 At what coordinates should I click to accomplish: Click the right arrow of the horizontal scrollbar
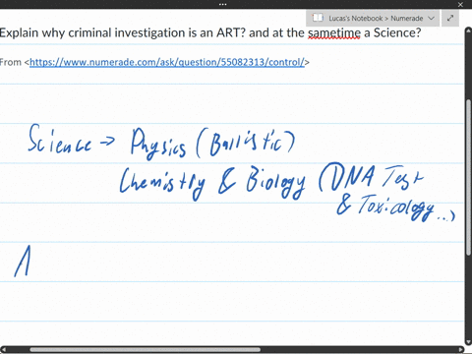coord(460,349)
